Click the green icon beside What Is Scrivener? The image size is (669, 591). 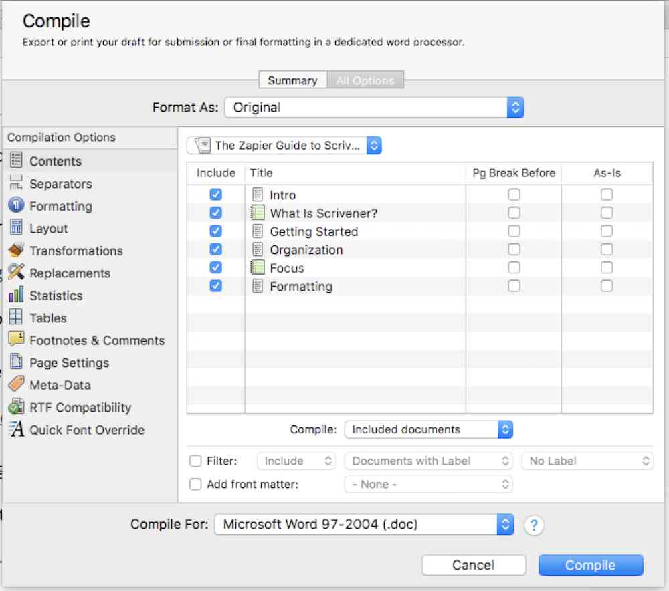(x=258, y=213)
